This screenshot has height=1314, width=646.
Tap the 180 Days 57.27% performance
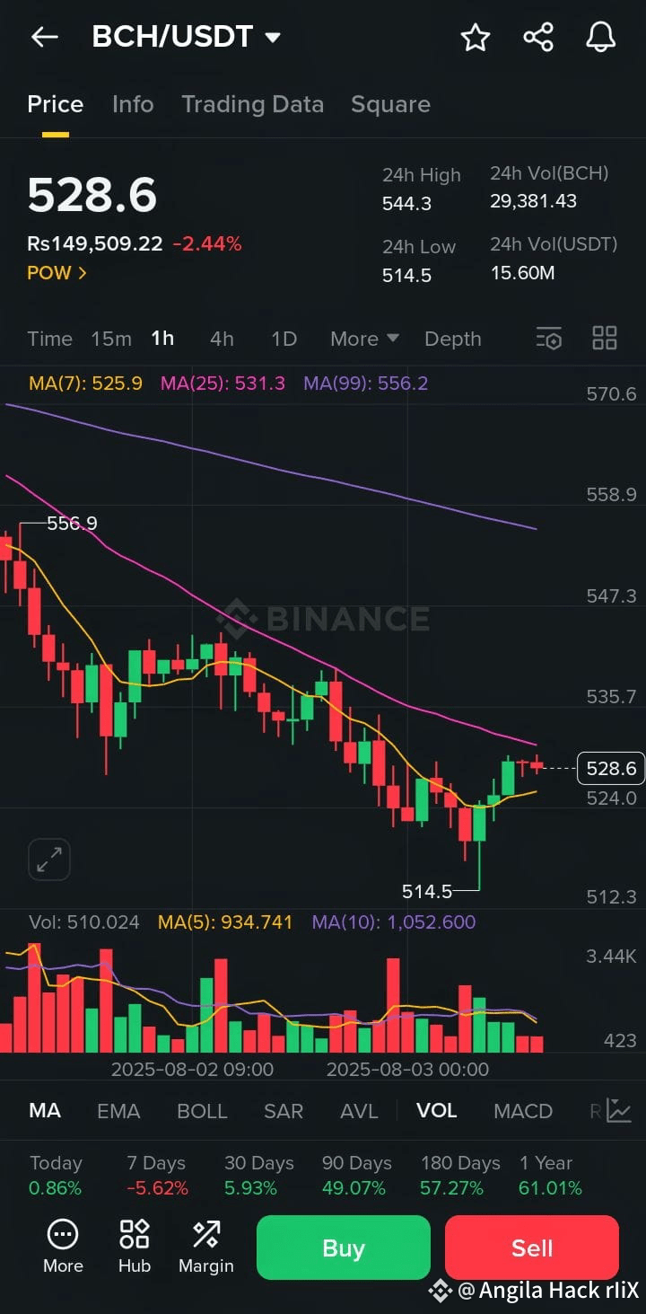[460, 1176]
